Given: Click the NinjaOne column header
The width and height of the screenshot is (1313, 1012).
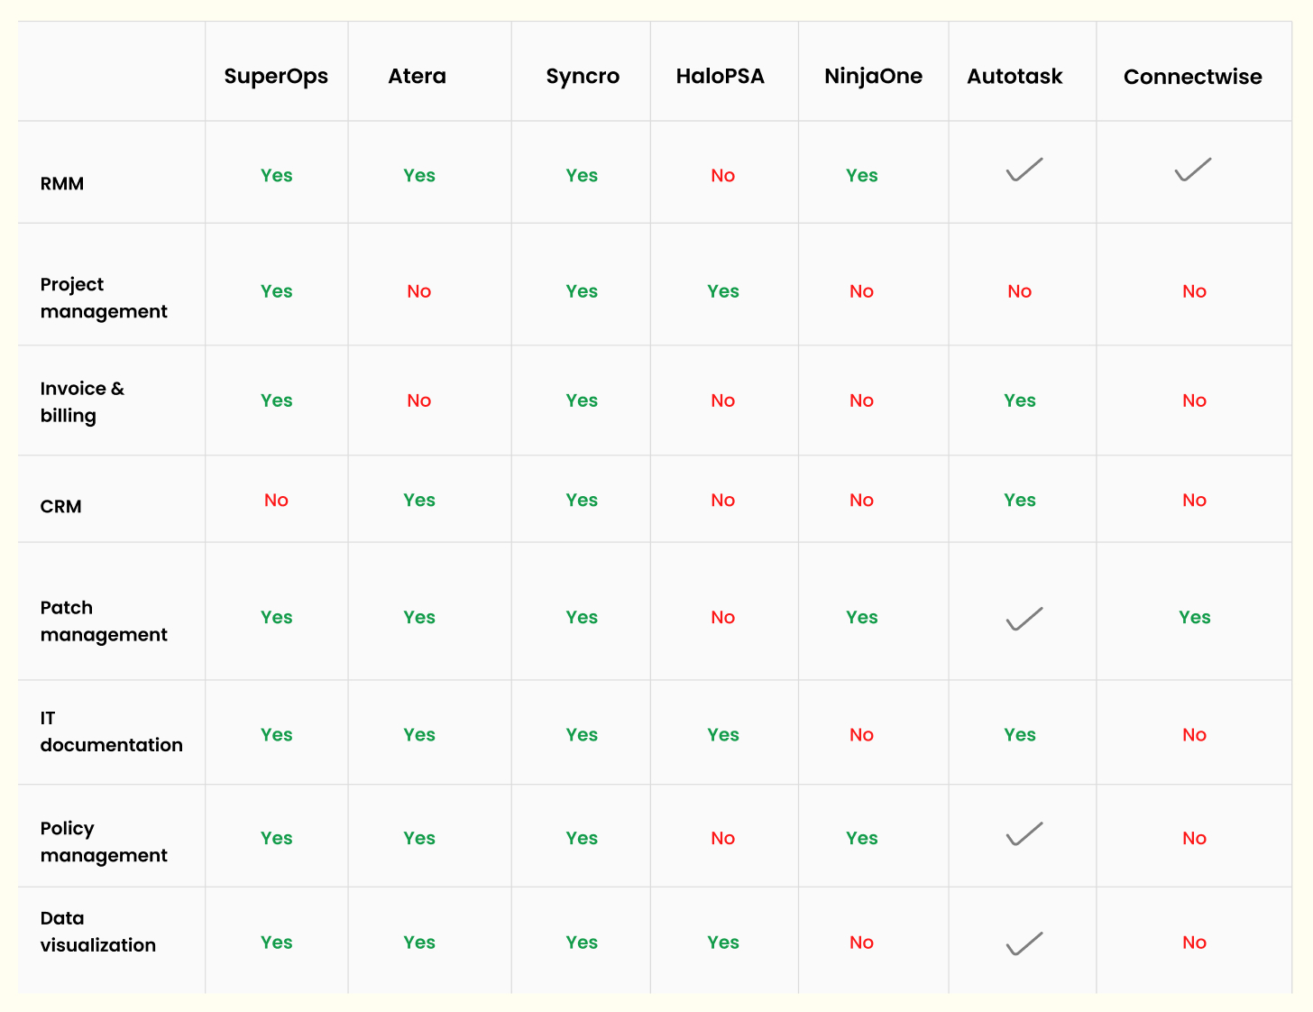Looking at the screenshot, I should pyautogui.click(x=873, y=77).
